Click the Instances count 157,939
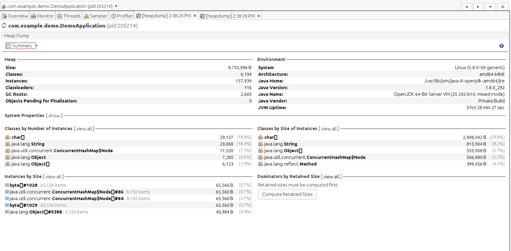 [x=243, y=81]
